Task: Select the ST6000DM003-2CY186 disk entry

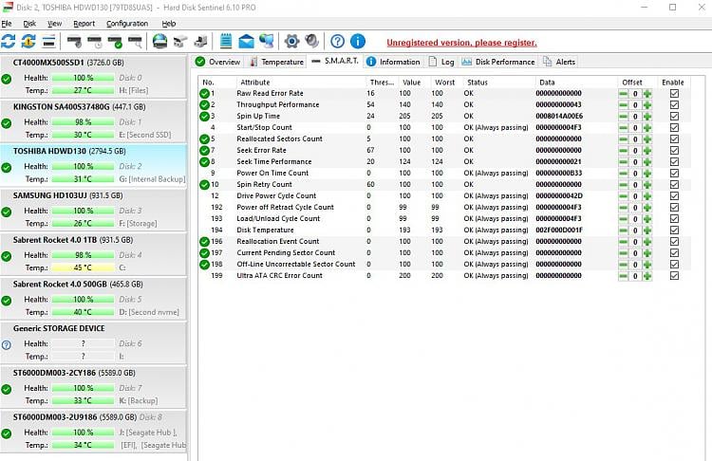Action: pyautogui.click(x=94, y=387)
